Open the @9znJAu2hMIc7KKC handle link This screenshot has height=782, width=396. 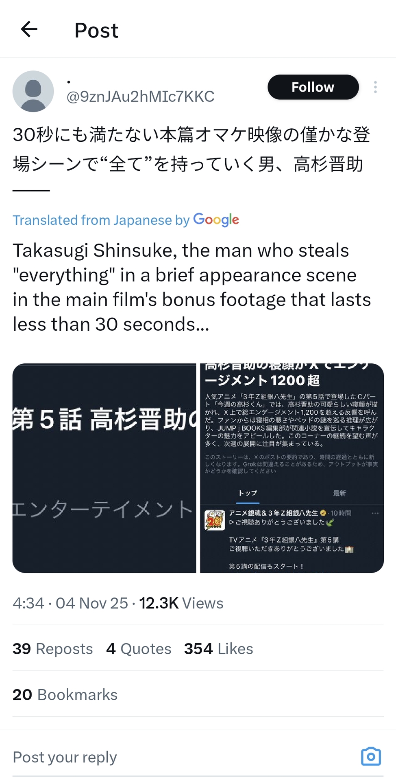coord(140,97)
